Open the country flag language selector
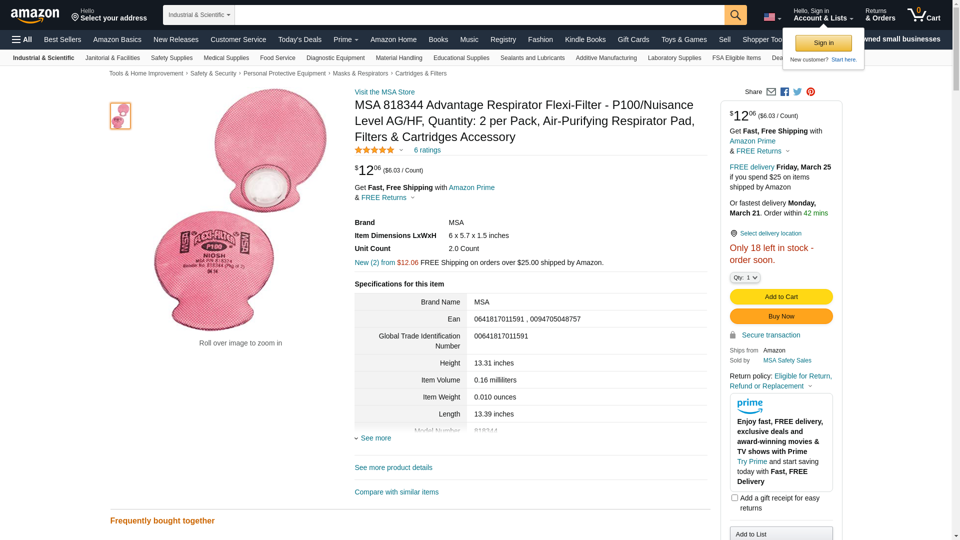 click(x=772, y=17)
